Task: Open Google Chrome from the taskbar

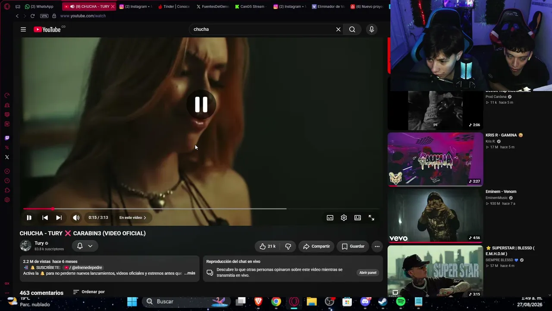Action: coord(276,301)
